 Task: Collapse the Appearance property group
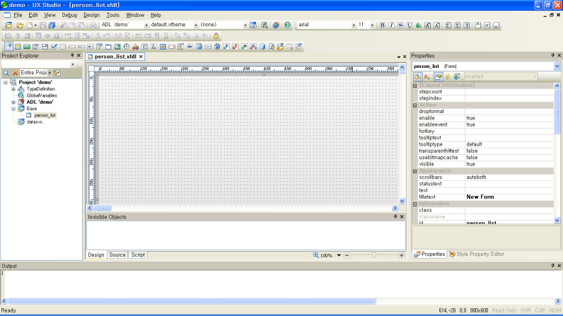point(414,171)
